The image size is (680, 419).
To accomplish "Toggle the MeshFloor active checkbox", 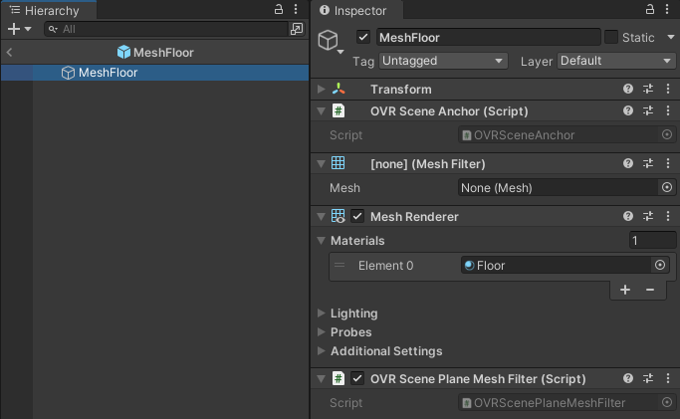I will coord(363,38).
